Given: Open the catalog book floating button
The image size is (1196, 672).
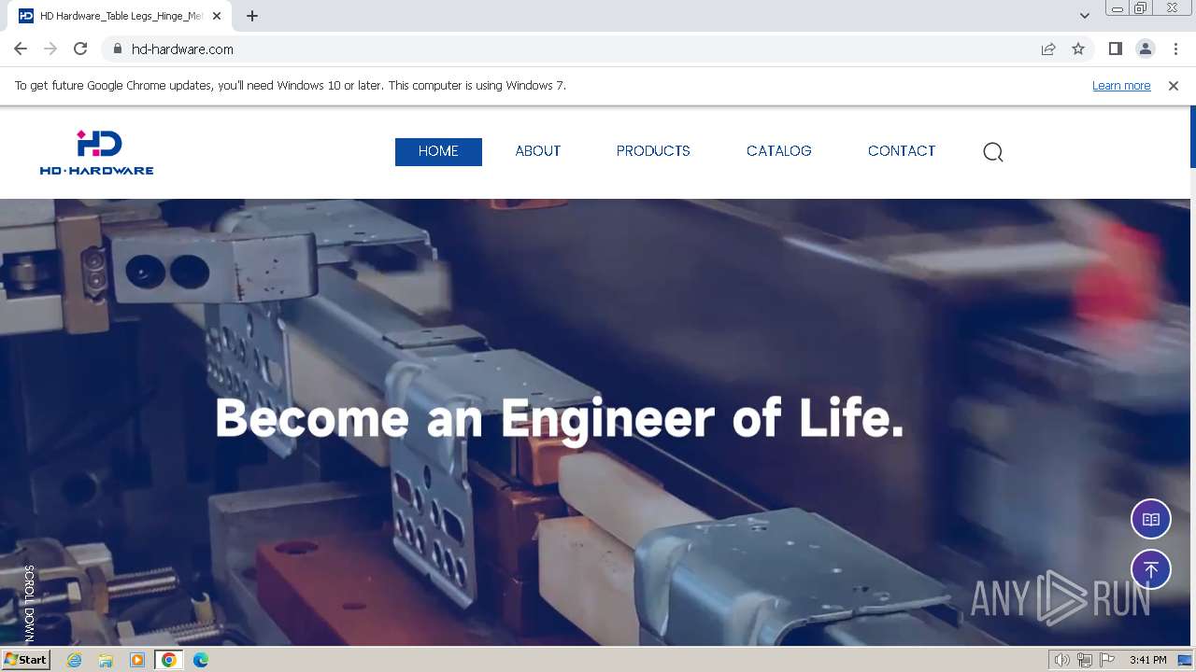Looking at the screenshot, I should [1151, 520].
